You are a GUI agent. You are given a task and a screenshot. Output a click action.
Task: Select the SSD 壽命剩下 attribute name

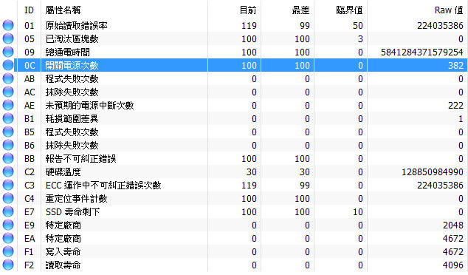pyautogui.click(x=72, y=211)
